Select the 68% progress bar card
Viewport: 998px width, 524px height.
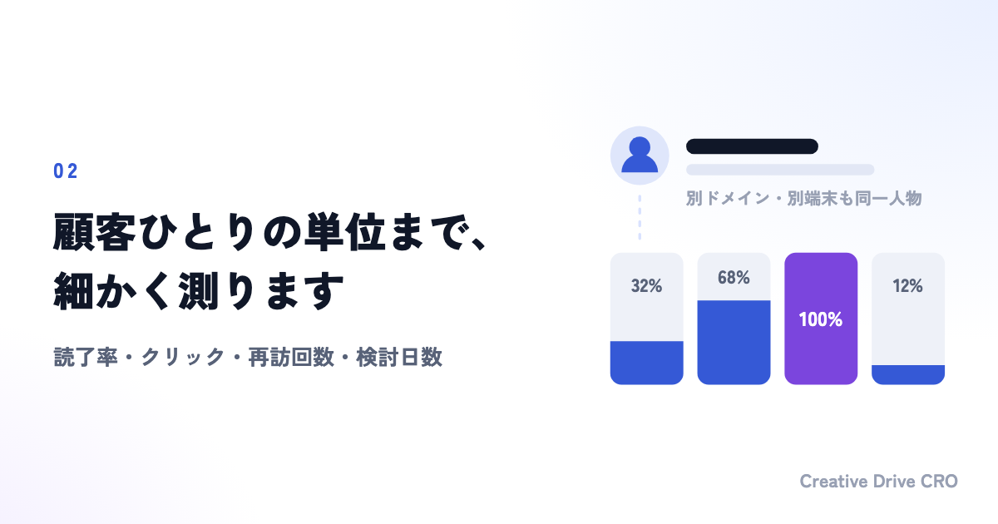[x=734, y=319]
